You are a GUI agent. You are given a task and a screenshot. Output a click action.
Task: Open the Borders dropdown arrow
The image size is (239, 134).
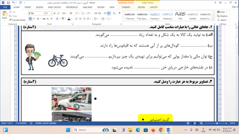coord(112,19)
